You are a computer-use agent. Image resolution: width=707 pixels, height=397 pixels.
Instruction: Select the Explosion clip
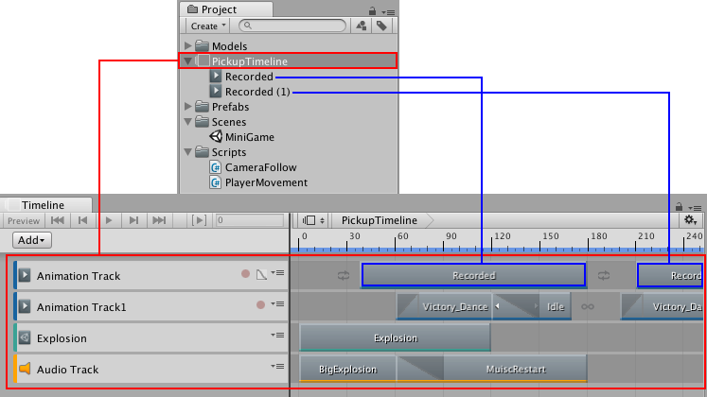click(395, 337)
